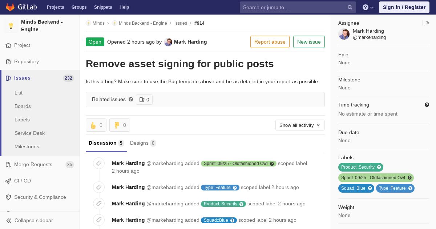This screenshot has width=436, height=229.
Task: Open the Issues sidebar section
Action: [x=40, y=78]
